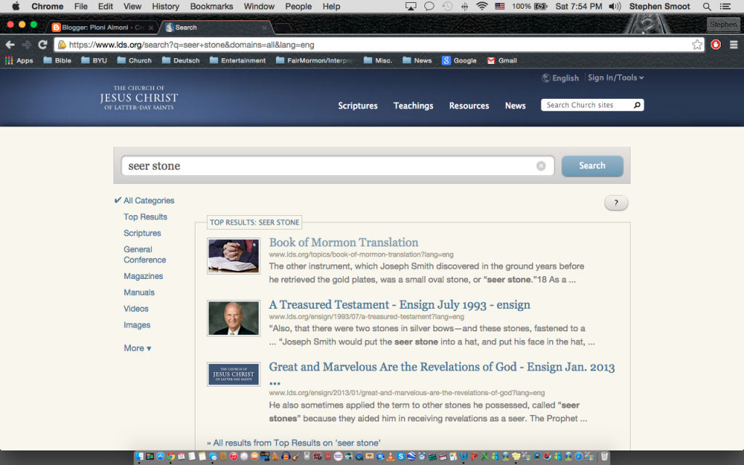Open the Chrome hamburger menu
Viewport: 744px width, 465px height.
(x=734, y=44)
